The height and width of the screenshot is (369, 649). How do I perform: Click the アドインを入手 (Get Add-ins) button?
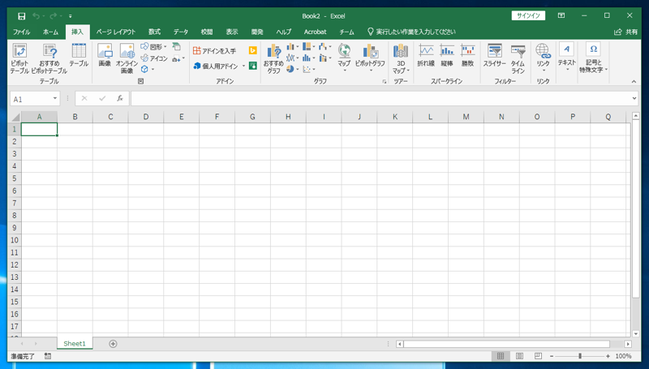(x=215, y=50)
